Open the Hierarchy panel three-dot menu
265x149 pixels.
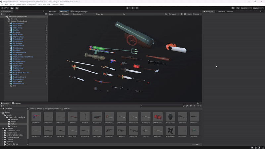coord(46,12)
